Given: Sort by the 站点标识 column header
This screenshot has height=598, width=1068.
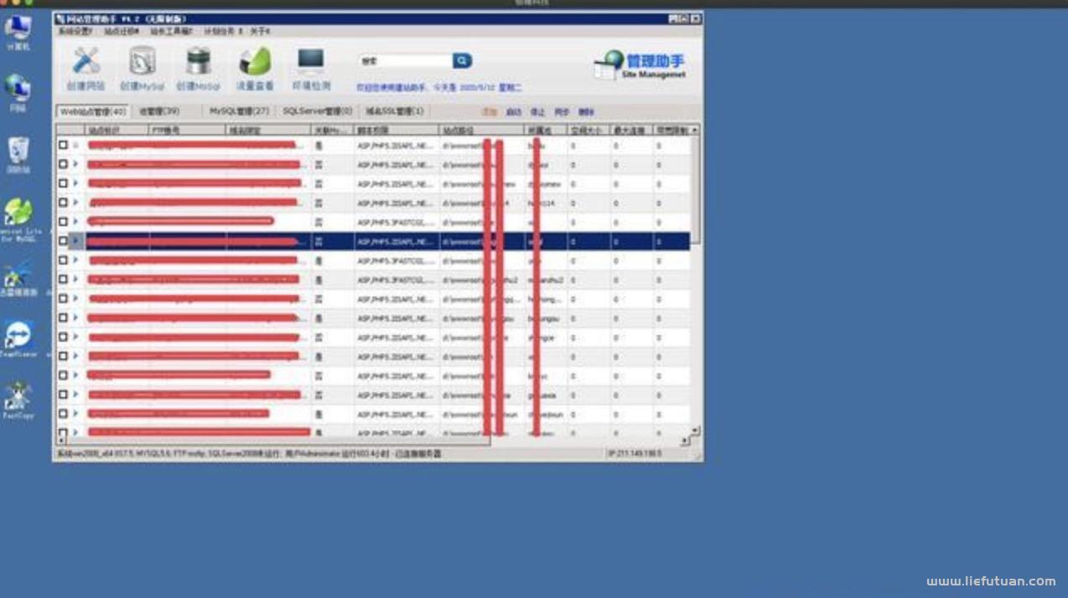Looking at the screenshot, I should coord(117,130).
